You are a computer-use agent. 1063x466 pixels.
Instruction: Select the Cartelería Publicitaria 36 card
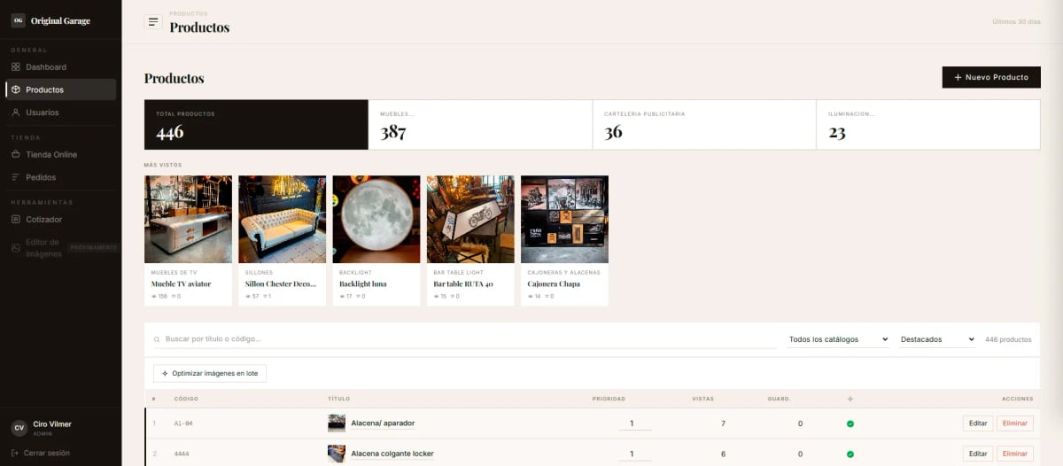click(704, 125)
